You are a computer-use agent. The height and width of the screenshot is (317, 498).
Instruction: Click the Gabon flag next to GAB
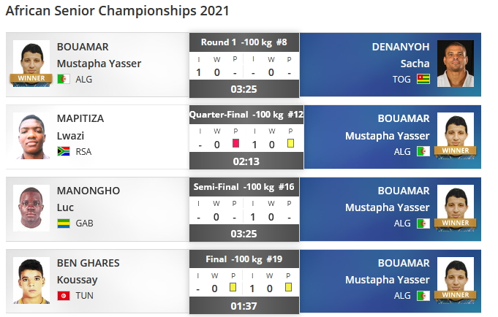coord(64,224)
